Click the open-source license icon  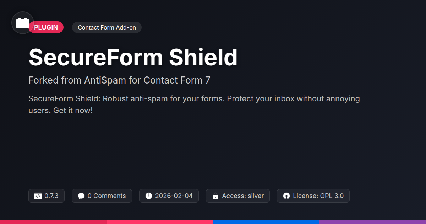pyautogui.click(x=286, y=196)
